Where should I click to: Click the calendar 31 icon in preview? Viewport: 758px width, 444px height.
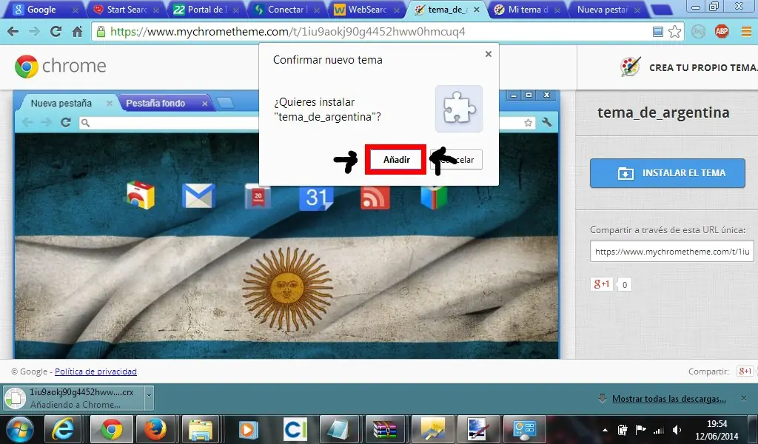(315, 197)
